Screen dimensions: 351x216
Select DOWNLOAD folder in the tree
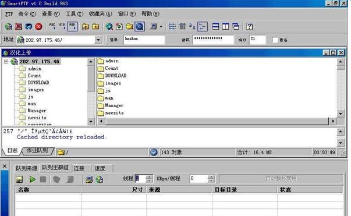(38, 83)
